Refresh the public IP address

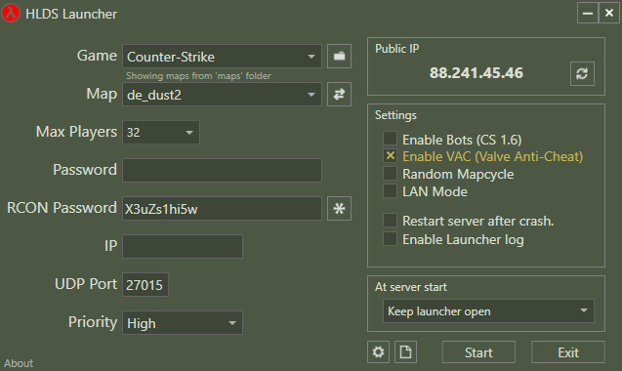click(x=582, y=73)
